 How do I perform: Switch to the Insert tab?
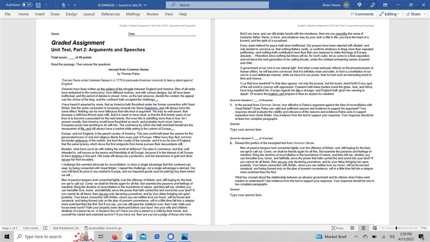[40, 14]
